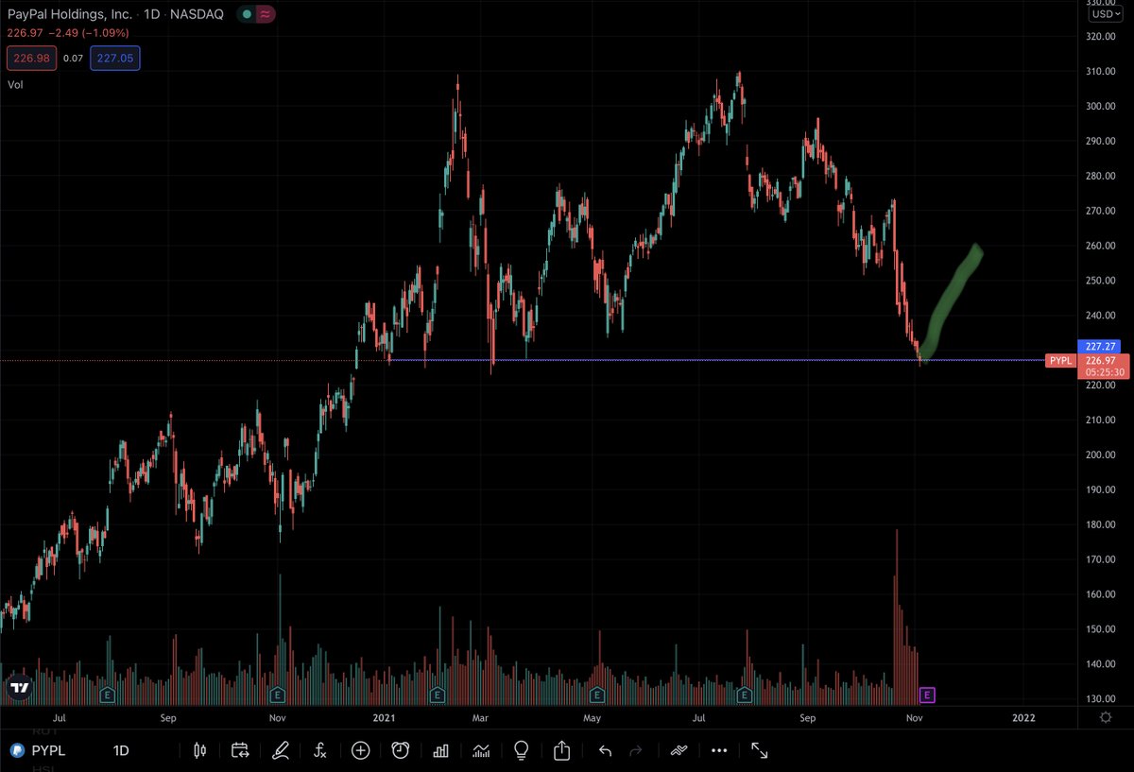
Task: Redo the last chart action
Action: 636,751
